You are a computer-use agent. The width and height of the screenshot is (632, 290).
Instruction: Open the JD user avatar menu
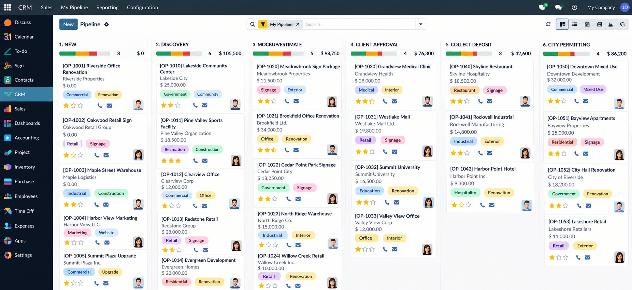(x=624, y=7)
